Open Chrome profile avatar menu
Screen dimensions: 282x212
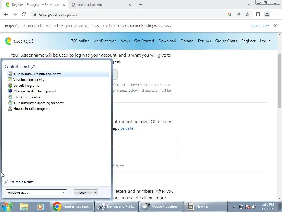tap(267, 14)
